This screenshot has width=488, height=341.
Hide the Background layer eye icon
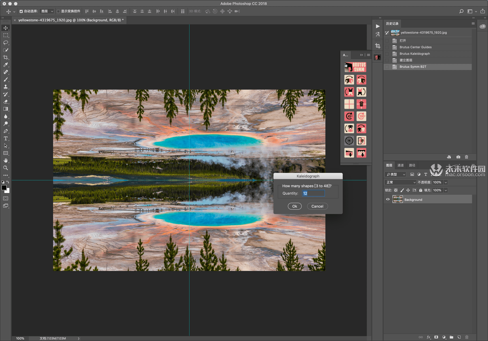coord(388,200)
